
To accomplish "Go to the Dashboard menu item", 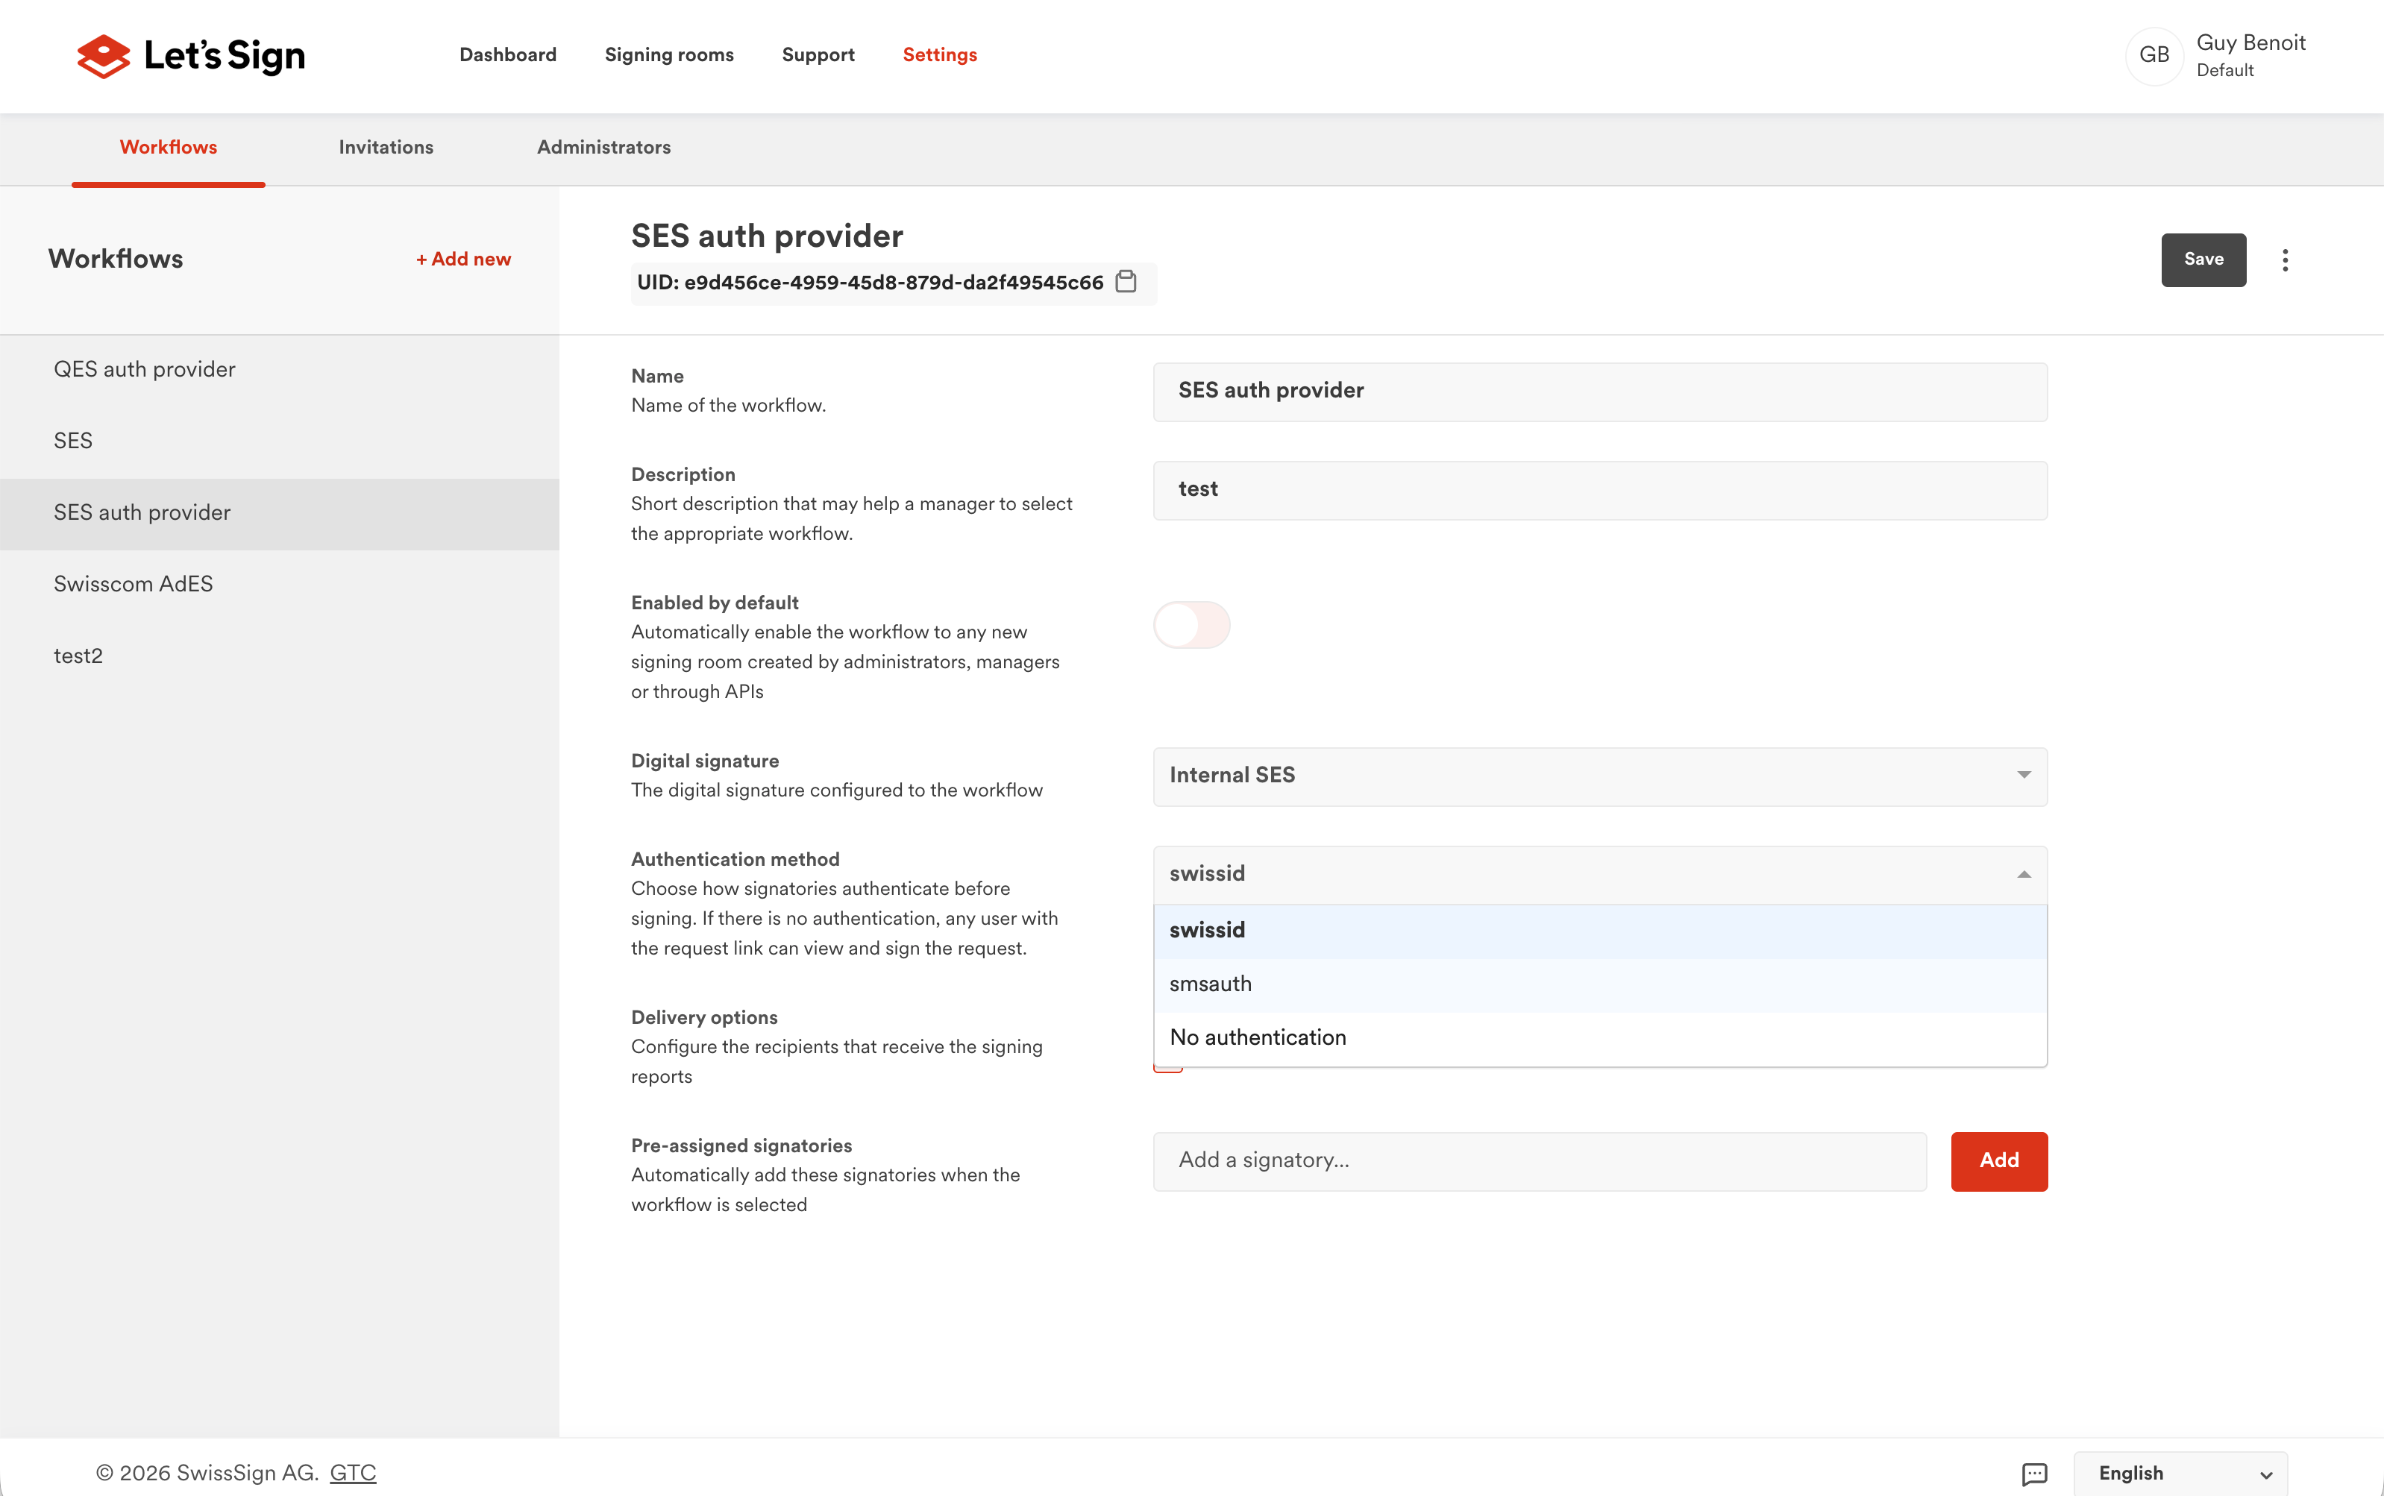I will (x=508, y=55).
